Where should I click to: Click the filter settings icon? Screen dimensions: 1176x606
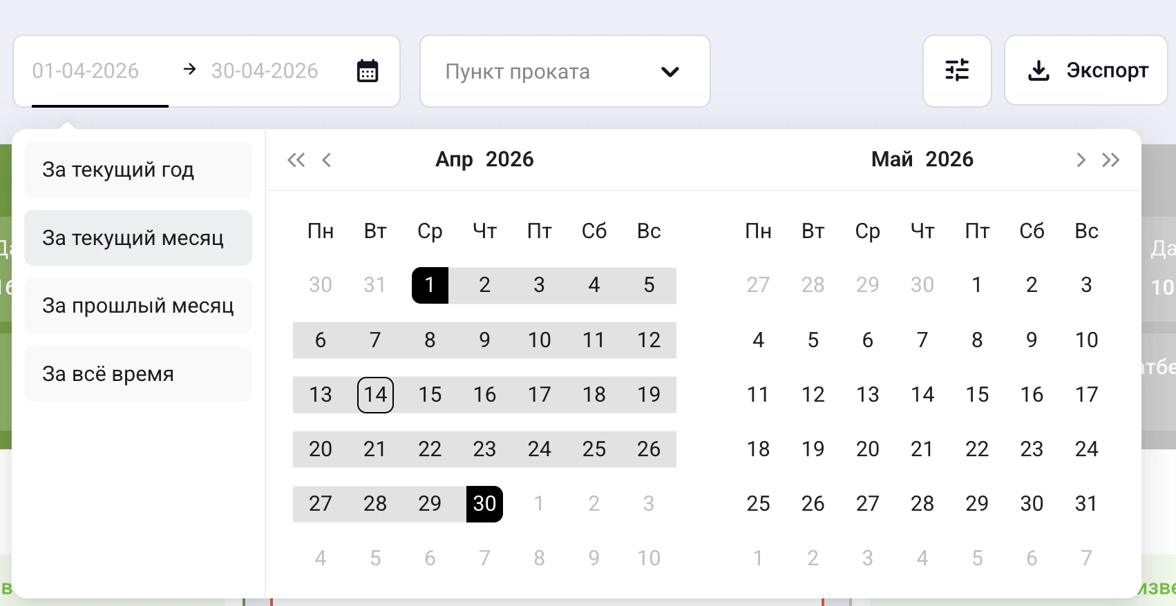click(957, 70)
